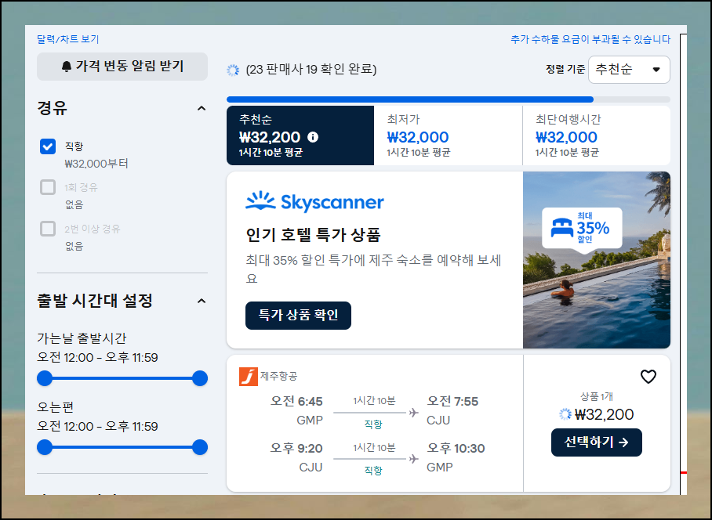This screenshot has width=712, height=520.
Task: Click the ₩32,000부터 price under 직항
Action: pos(96,164)
